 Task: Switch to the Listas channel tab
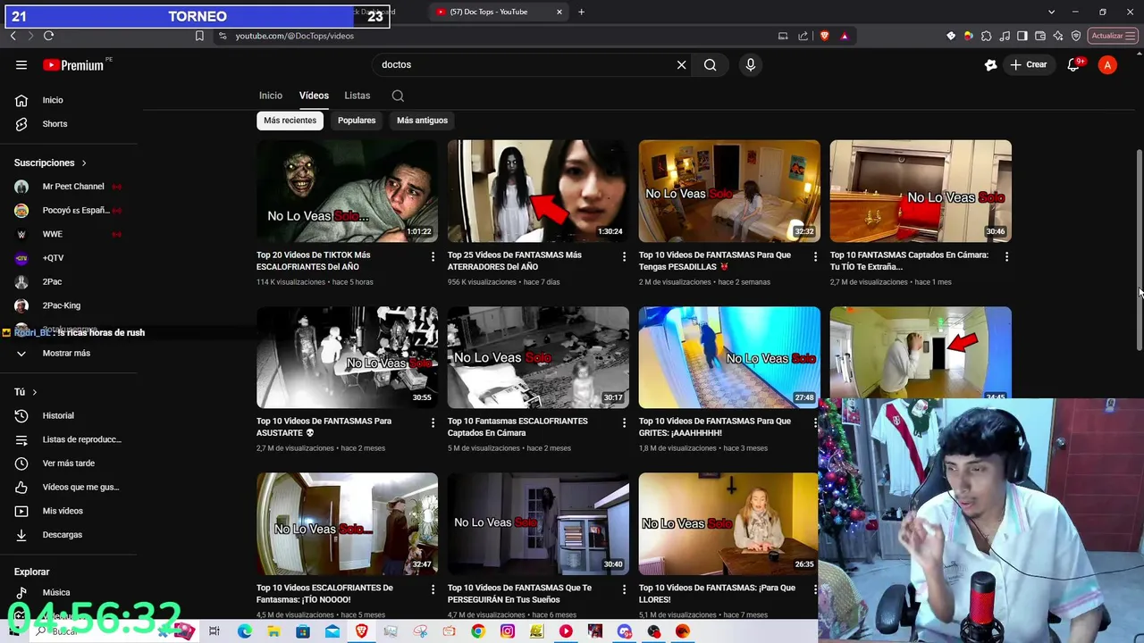(357, 96)
